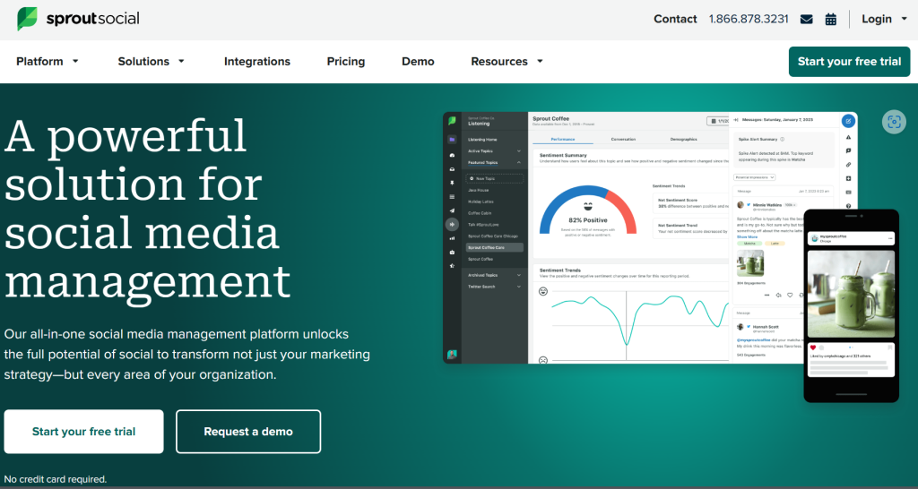Click the paper plane publishing icon
Screen dimensions: 918x489
tap(452, 210)
